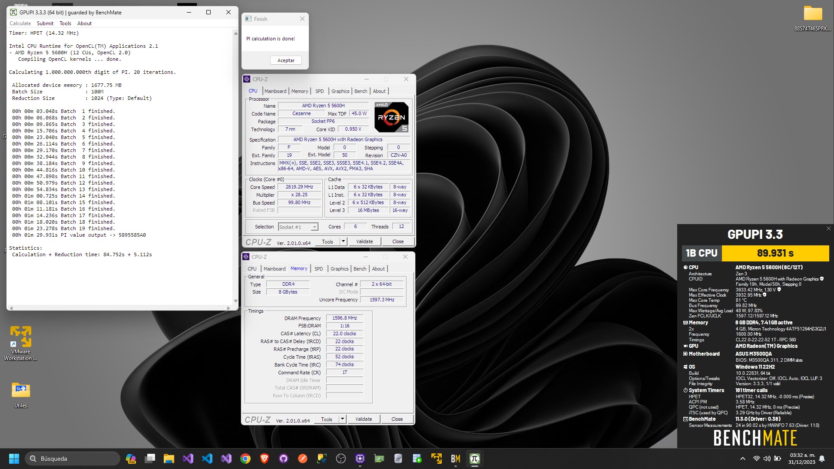Select Mainboard tab in lower CPU-Z window
Screen dimensions: 834x469
275,269
